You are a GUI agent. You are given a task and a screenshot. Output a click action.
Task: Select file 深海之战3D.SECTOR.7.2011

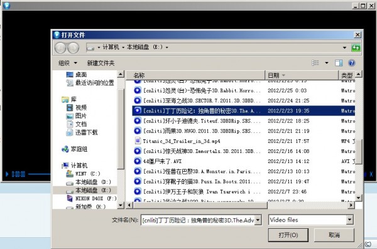pyautogui.click(x=243, y=100)
